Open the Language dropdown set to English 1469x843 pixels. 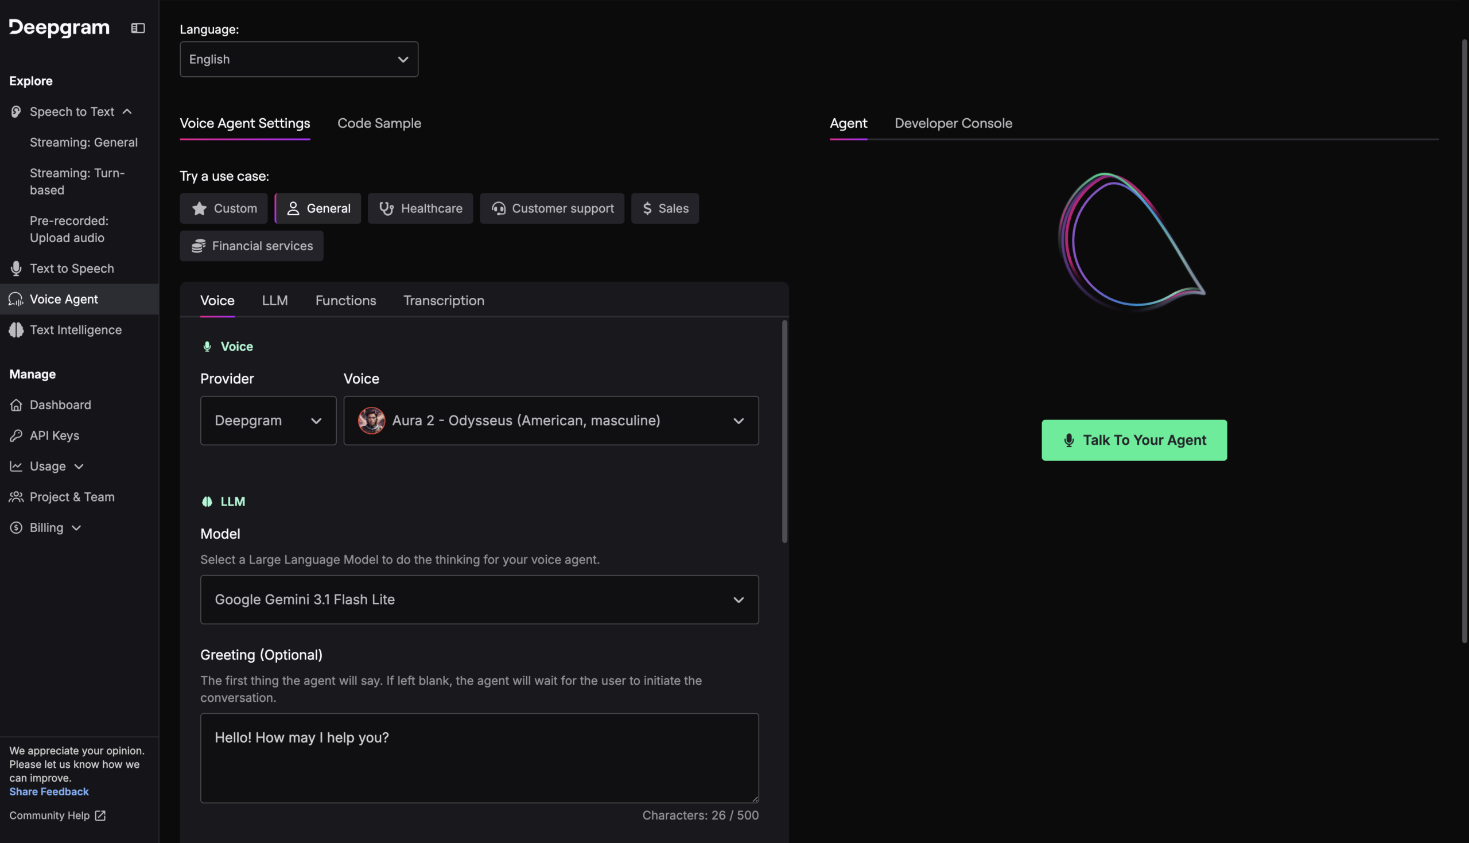pyautogui.click(x=298, y=59)
